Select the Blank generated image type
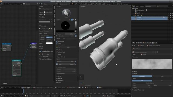This screenshot has height=97, width=173. (x=49, y=37)
